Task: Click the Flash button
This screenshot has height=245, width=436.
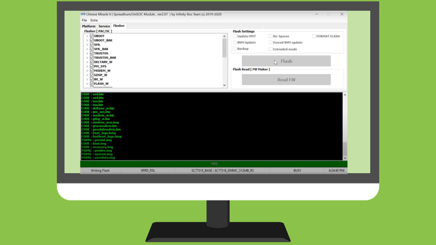Action: (286, 61)
